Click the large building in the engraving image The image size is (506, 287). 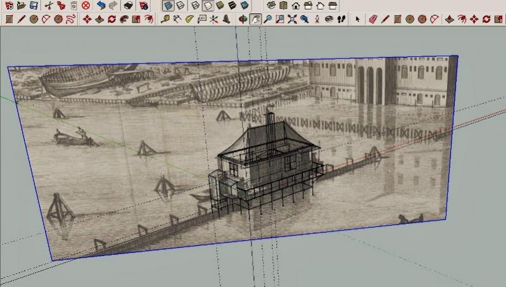tap(383, 82)
